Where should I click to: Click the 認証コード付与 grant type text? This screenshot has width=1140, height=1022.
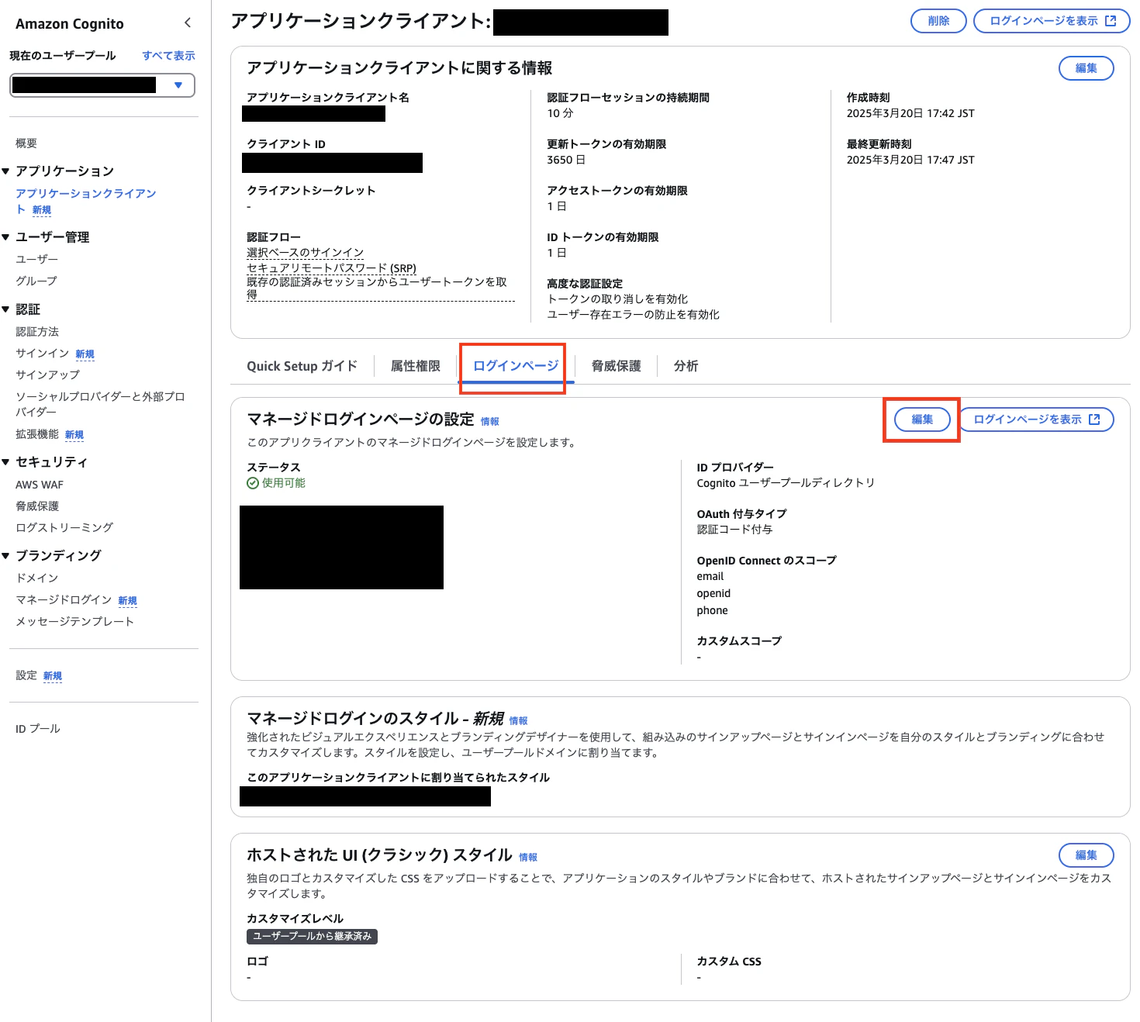click(x=734, y=530)
